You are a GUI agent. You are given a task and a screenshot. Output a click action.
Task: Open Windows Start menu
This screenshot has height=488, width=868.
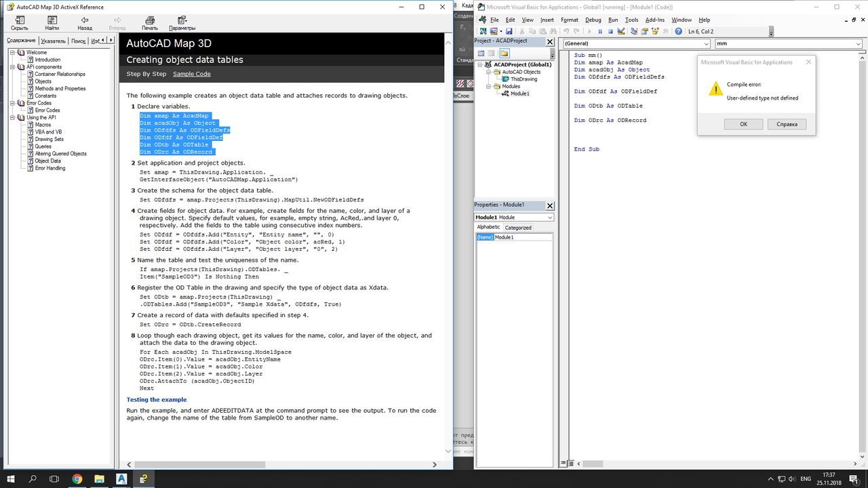point(11,479)
